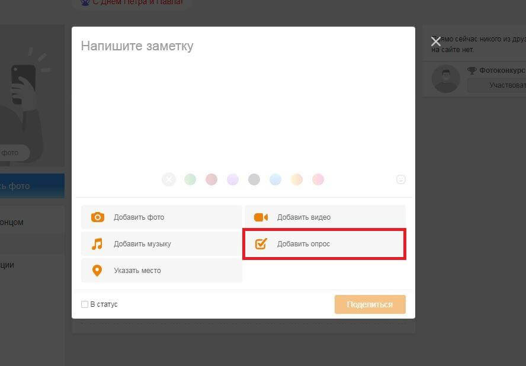Remove background color with crossed-out circle
The image size is (526, 366).
(x=169, y=179)
